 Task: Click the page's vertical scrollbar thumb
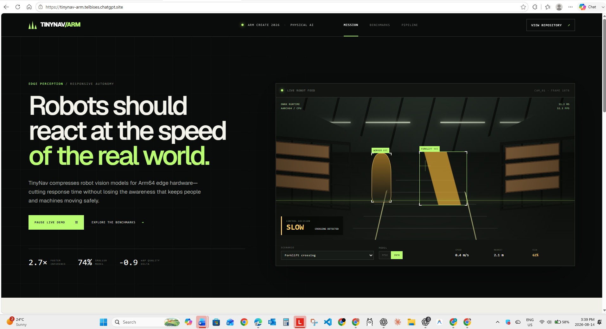(x=604, y=65)
